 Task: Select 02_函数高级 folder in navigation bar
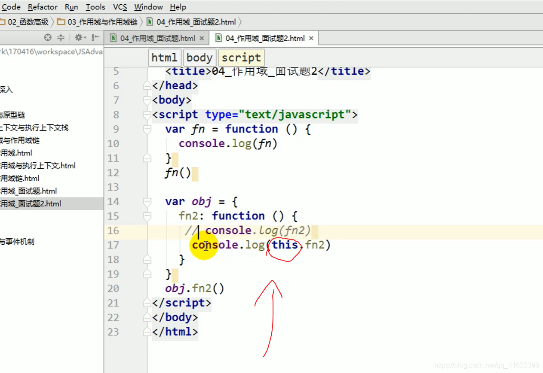[x=24, y=22]
